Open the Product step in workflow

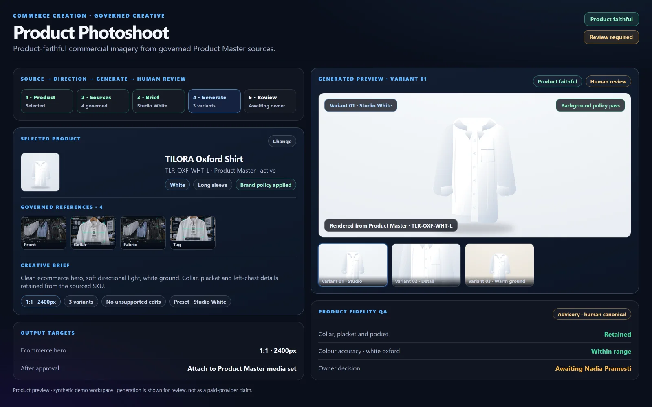(x=47, y=101)
